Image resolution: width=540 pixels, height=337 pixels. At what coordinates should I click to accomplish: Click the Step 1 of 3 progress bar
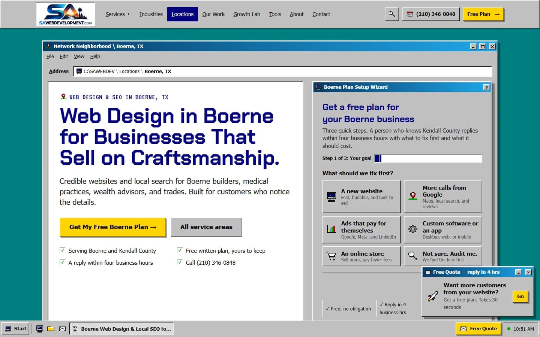428,158
